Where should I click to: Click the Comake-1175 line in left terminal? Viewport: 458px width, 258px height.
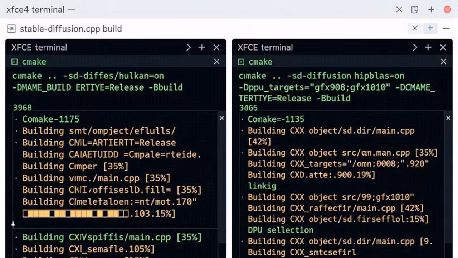coord(51,119)
